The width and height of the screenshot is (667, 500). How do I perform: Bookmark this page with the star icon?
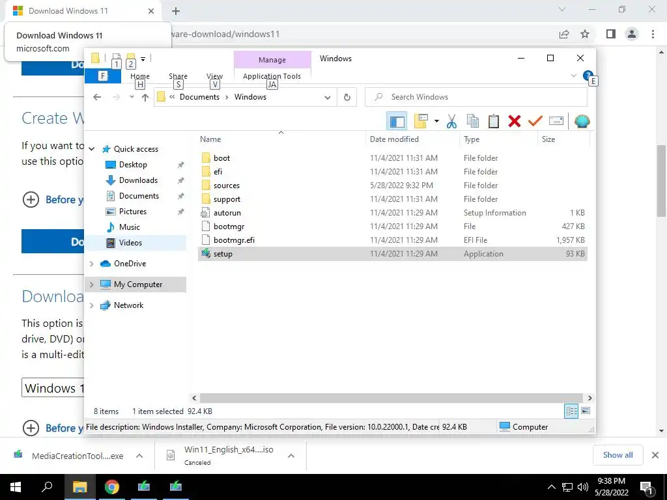click(585, 34)
